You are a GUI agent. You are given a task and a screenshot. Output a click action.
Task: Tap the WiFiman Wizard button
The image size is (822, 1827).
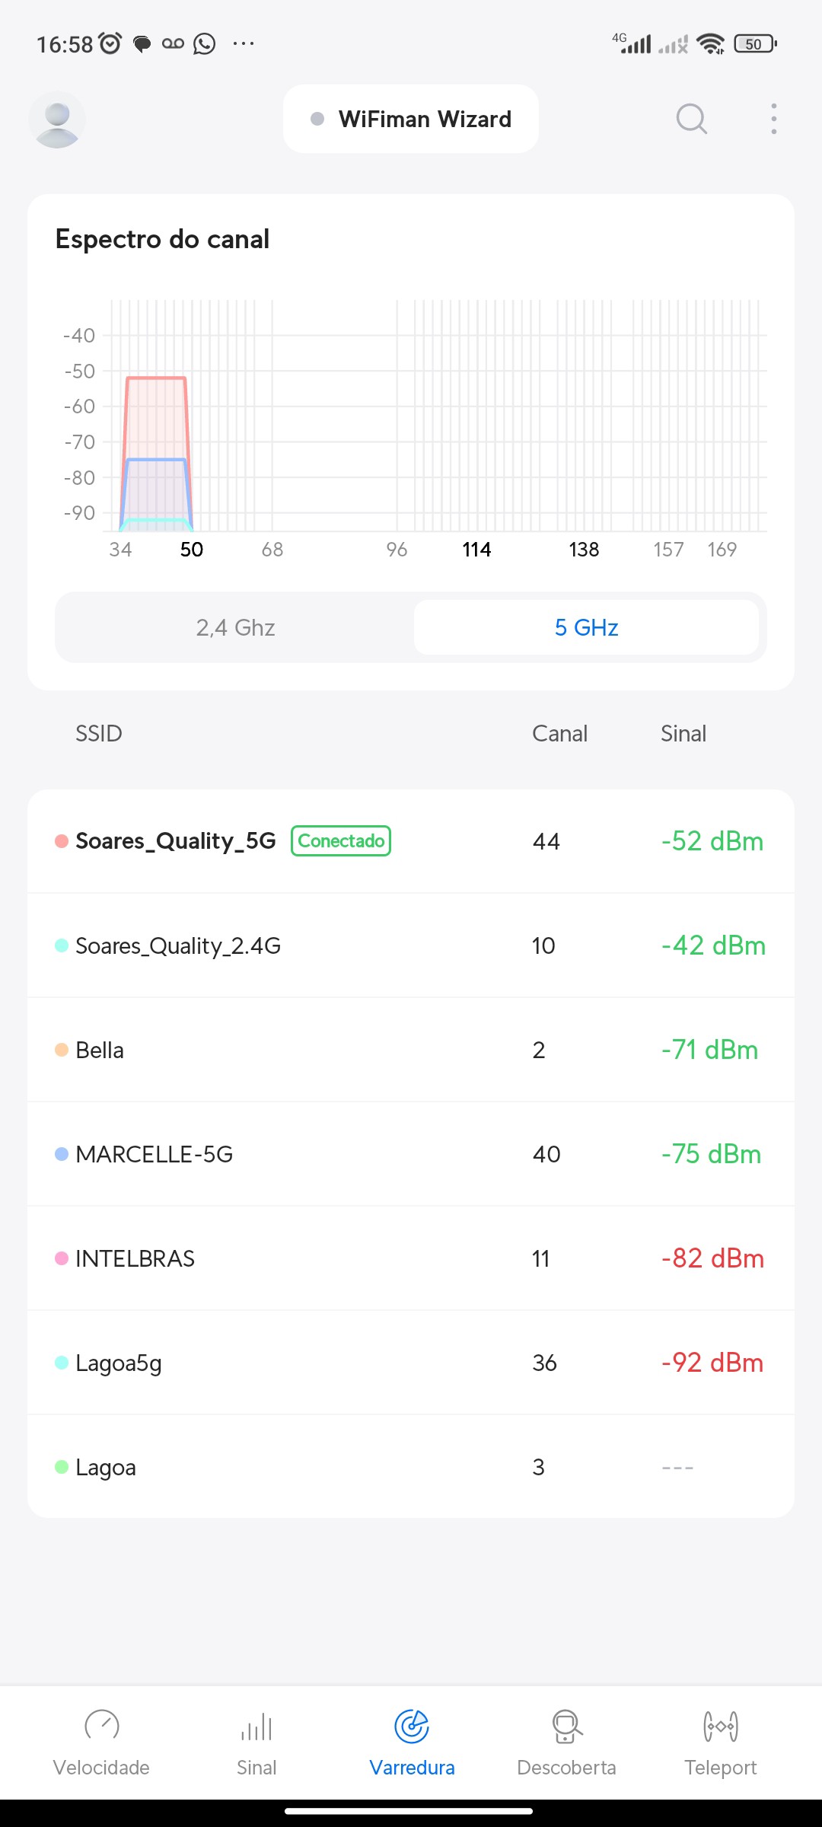pyautogui.click(x=411, y=119)
